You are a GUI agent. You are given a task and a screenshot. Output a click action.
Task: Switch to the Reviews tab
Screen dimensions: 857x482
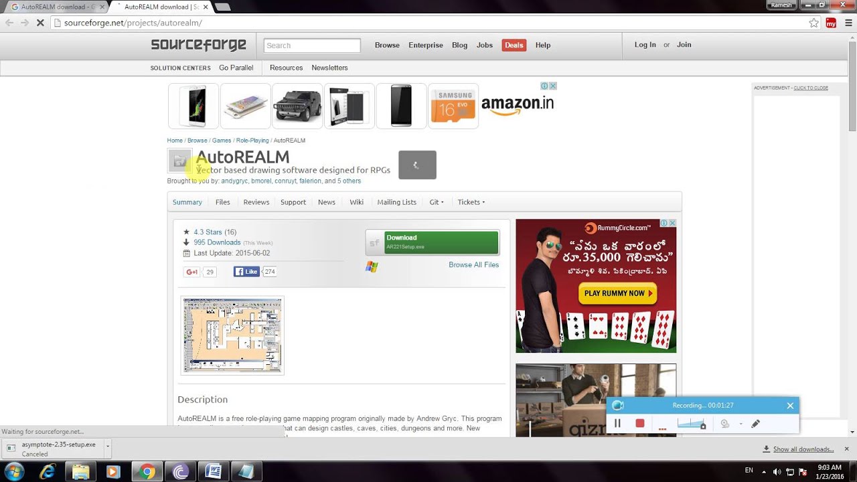[256, 202]
